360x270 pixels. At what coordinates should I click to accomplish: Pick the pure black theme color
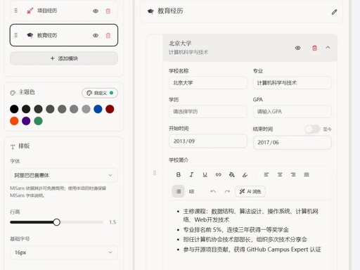pos(14,109)
